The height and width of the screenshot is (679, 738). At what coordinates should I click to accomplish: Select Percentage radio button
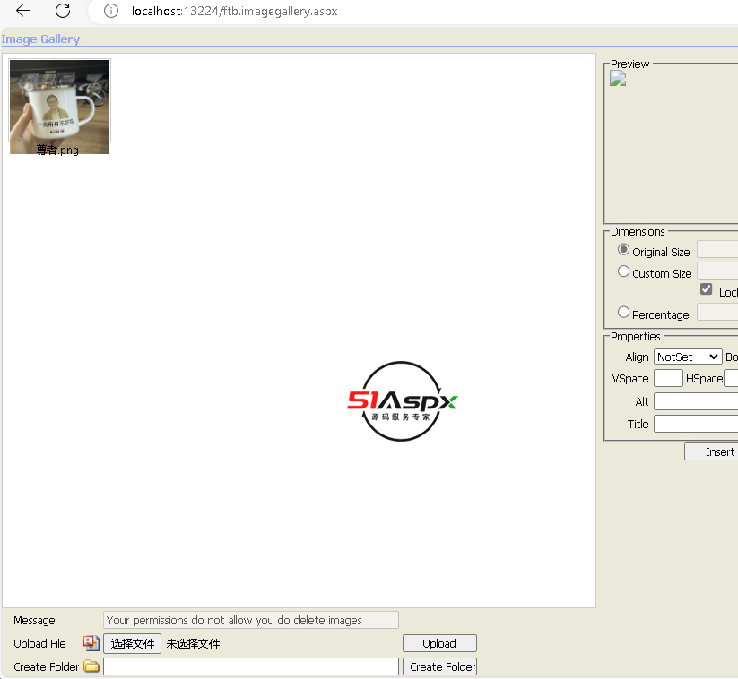(623, 313)
